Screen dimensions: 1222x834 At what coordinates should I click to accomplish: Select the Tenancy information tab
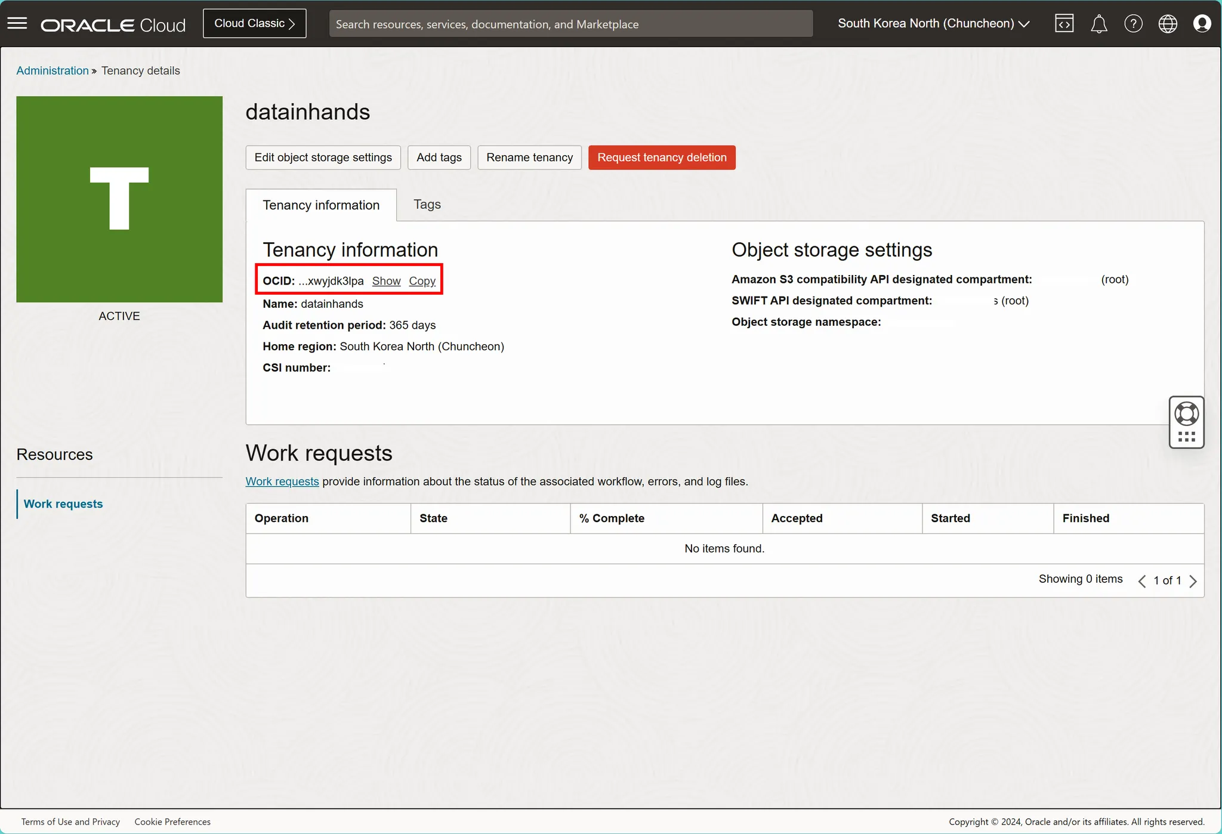click(x=321, y=205)
